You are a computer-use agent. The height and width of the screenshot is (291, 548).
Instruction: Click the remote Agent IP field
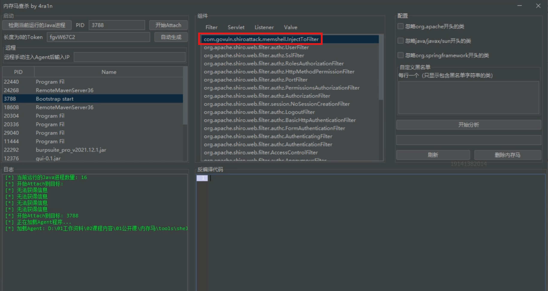(x=130, y=57)
